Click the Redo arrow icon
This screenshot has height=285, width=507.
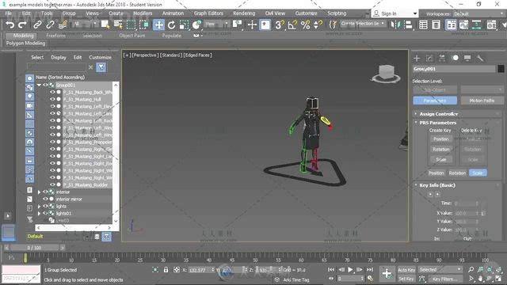22,25
